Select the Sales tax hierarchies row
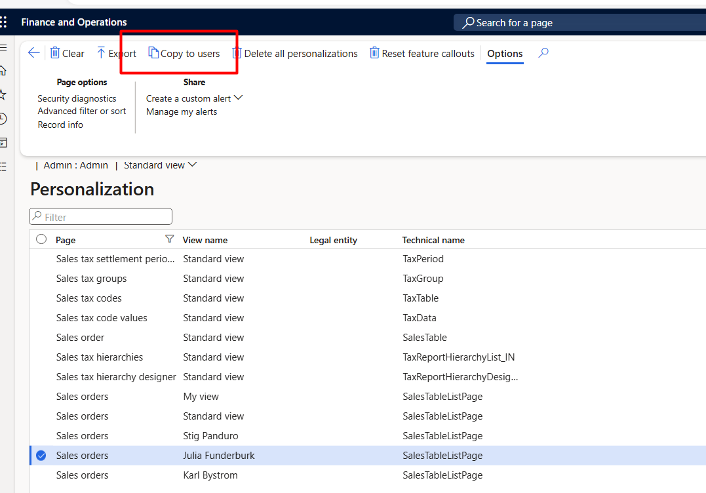Screen dimensions: 706x493 click(367, 357)
